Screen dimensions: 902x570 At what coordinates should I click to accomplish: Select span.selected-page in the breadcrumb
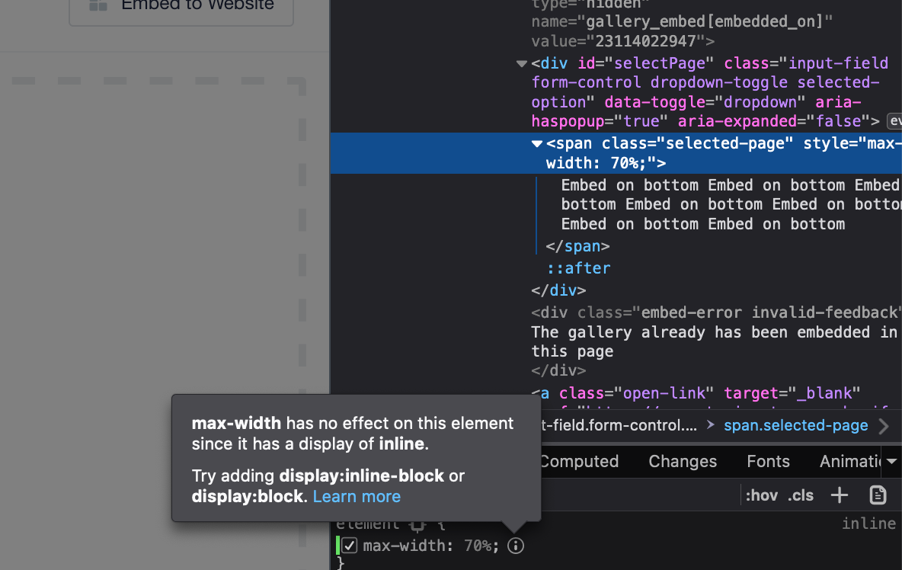[x=795, y=426]
